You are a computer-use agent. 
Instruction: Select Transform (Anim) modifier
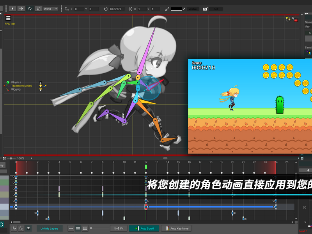point(21,86)
